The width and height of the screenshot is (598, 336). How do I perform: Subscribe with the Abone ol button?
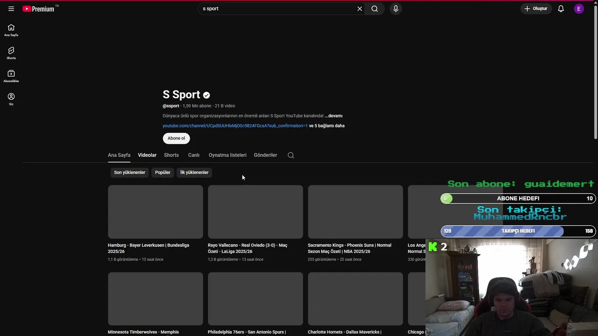coord(176,138)
